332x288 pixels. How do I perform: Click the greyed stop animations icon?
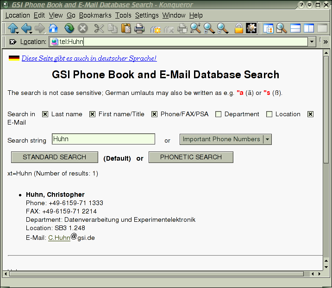pyautogui.click(x=169, y=29)
